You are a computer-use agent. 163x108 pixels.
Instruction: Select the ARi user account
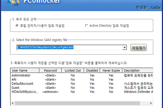tap(15, 79)
